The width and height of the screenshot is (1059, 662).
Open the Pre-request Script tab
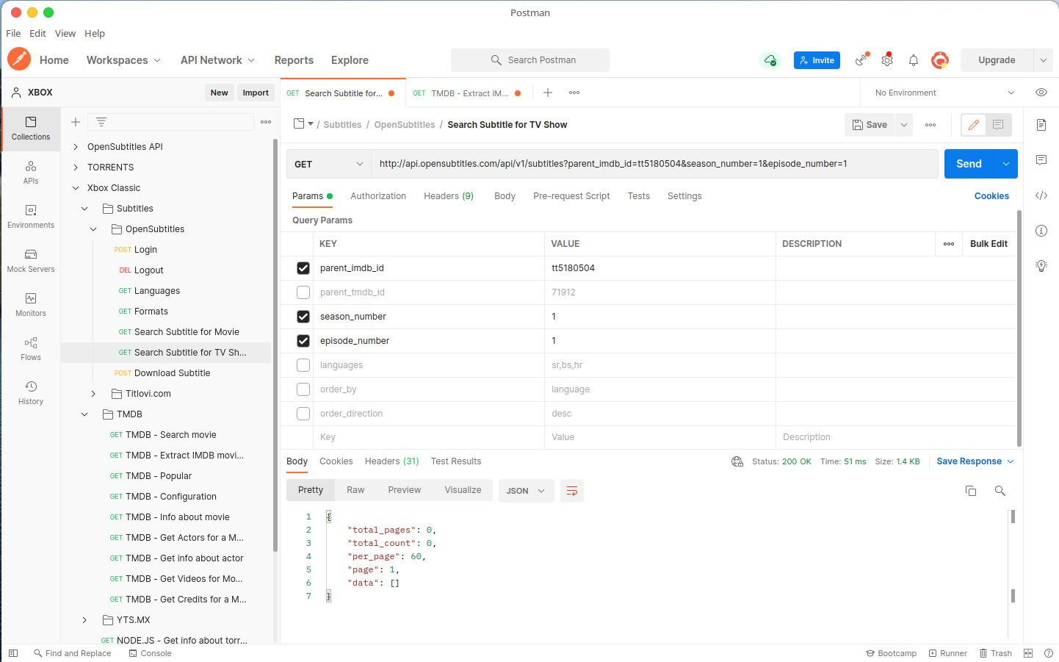coord(571,196)
